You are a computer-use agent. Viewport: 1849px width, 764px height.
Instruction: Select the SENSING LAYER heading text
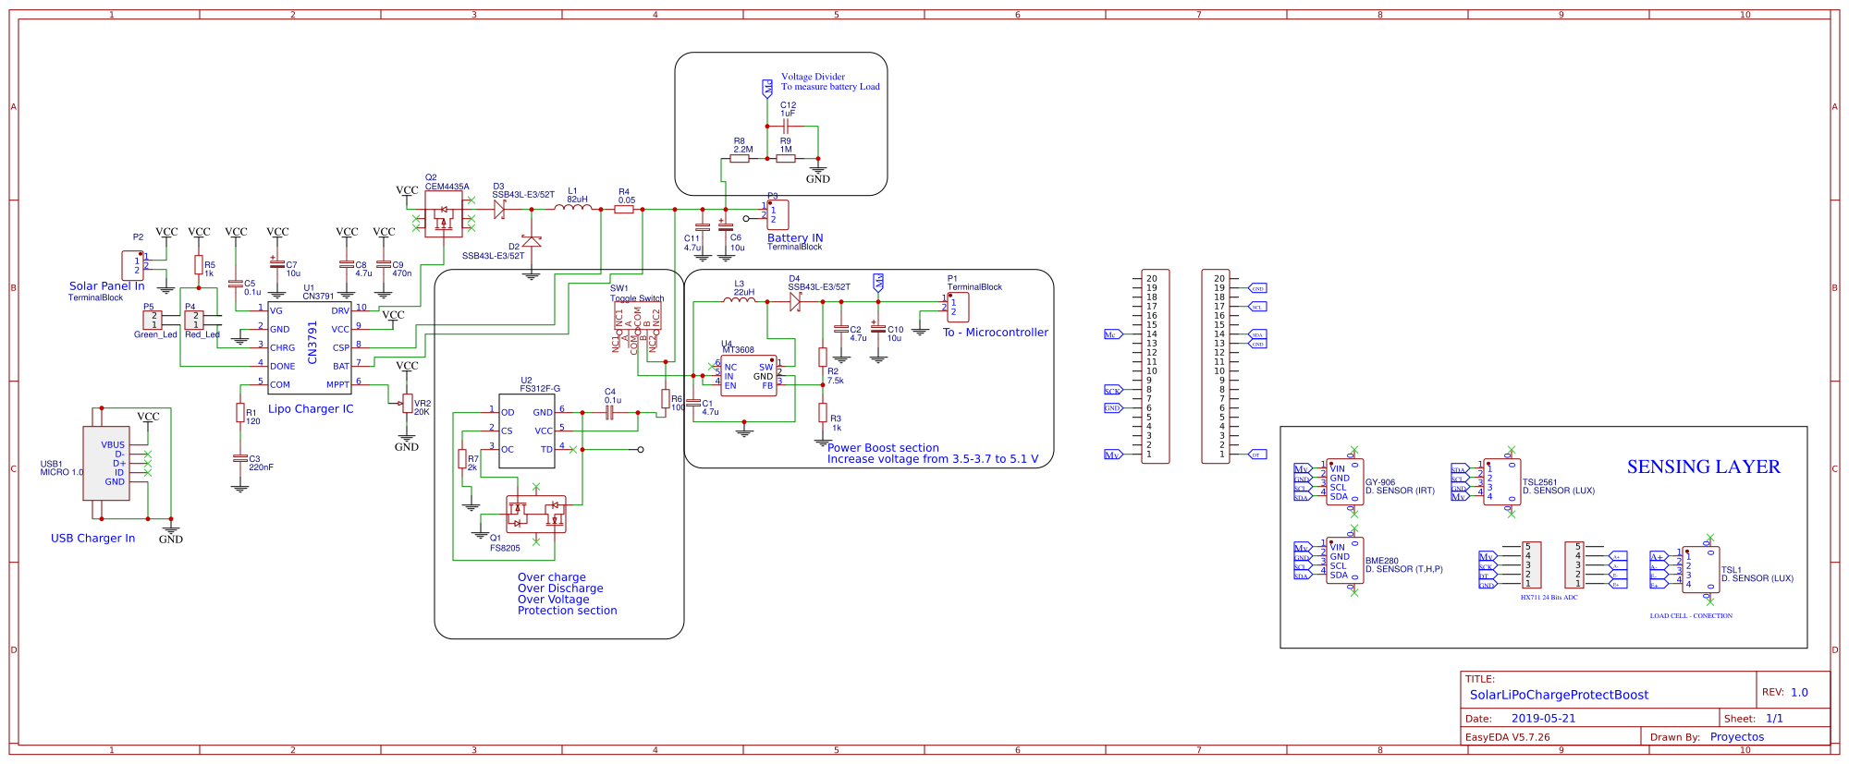tap(1703, 467)
